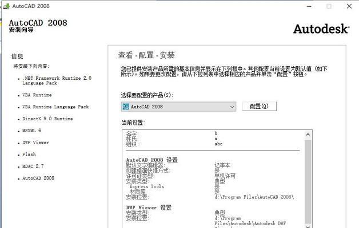This screenshot has height=228, width=359.
Task: Click the 'AutoCAD 2008 设置' section heading
Action: coord(152,160)
